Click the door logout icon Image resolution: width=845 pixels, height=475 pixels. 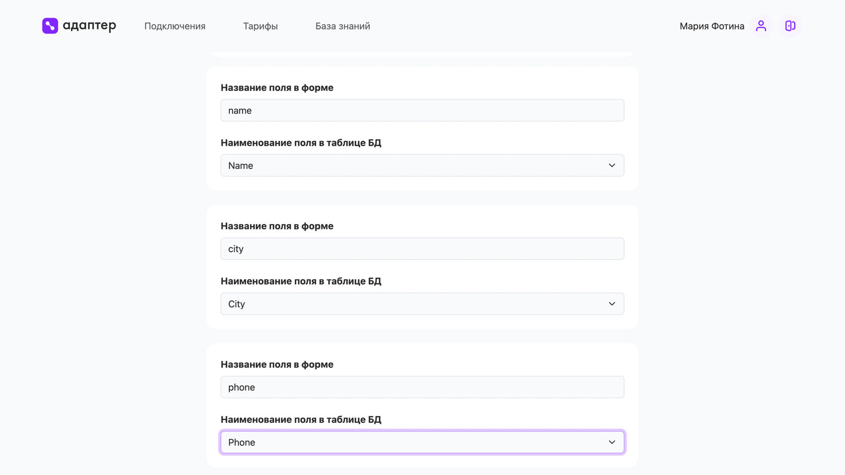coord(790,26)
